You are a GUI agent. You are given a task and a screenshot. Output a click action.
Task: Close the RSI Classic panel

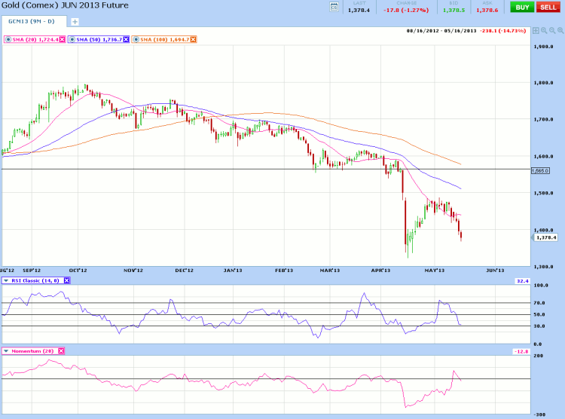tap(66, 280)
